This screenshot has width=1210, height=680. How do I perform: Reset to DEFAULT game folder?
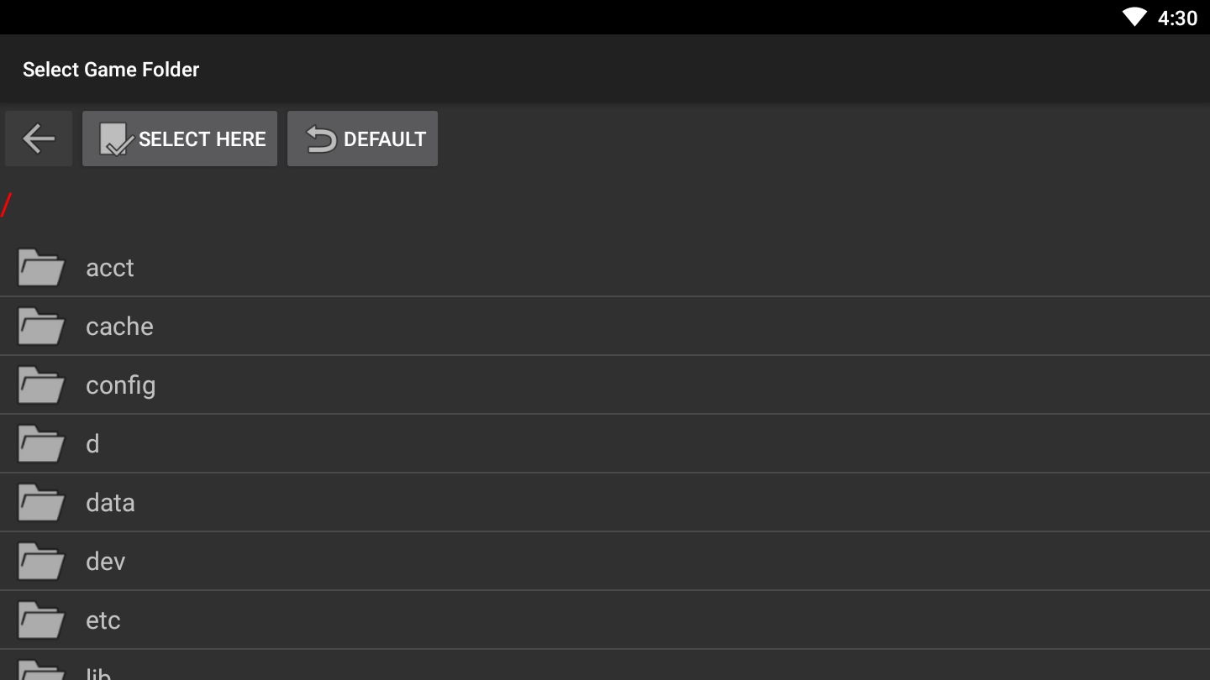point(362,139)
